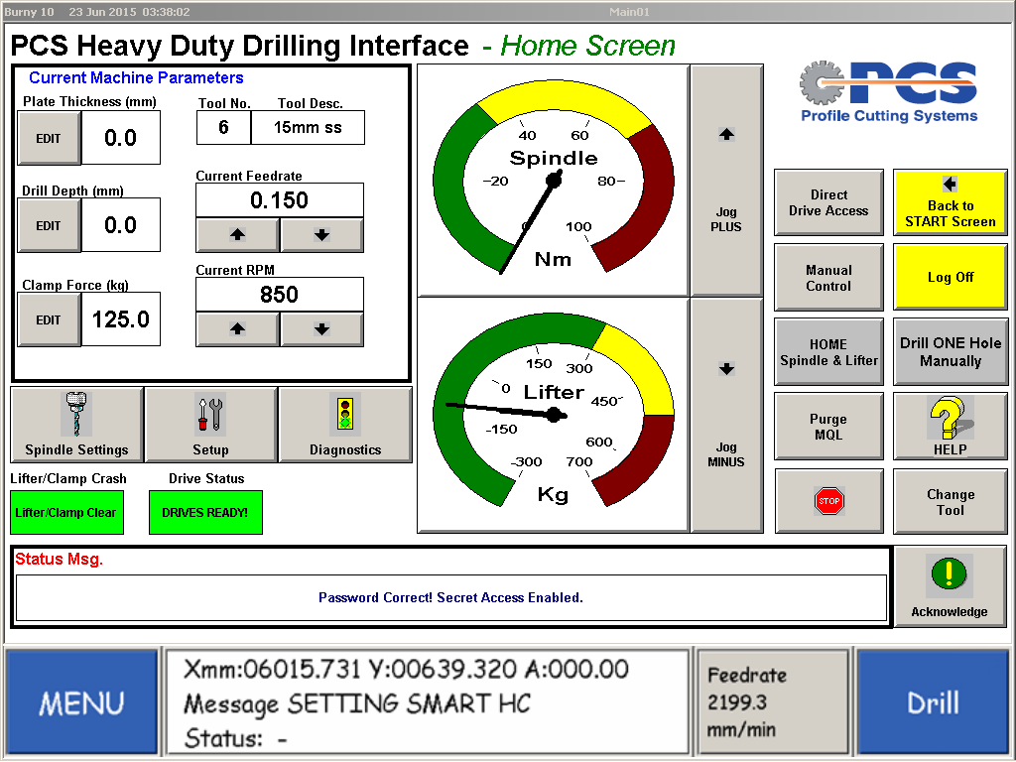The height and width of the screenshot is (762, 1016).
Task: Click the Xmm Y A coordinates readout
Action: tap(406, 670)
